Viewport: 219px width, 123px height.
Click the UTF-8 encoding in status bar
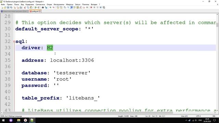tap(198, 116)
